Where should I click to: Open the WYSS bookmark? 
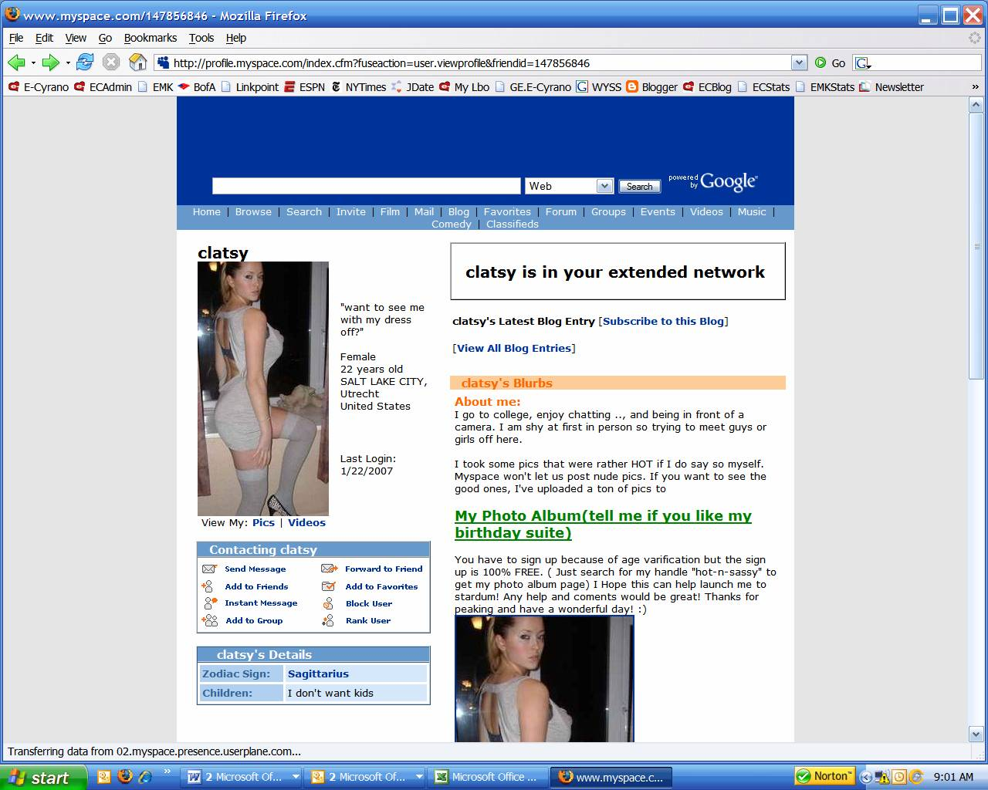click(x=599, y=87)
